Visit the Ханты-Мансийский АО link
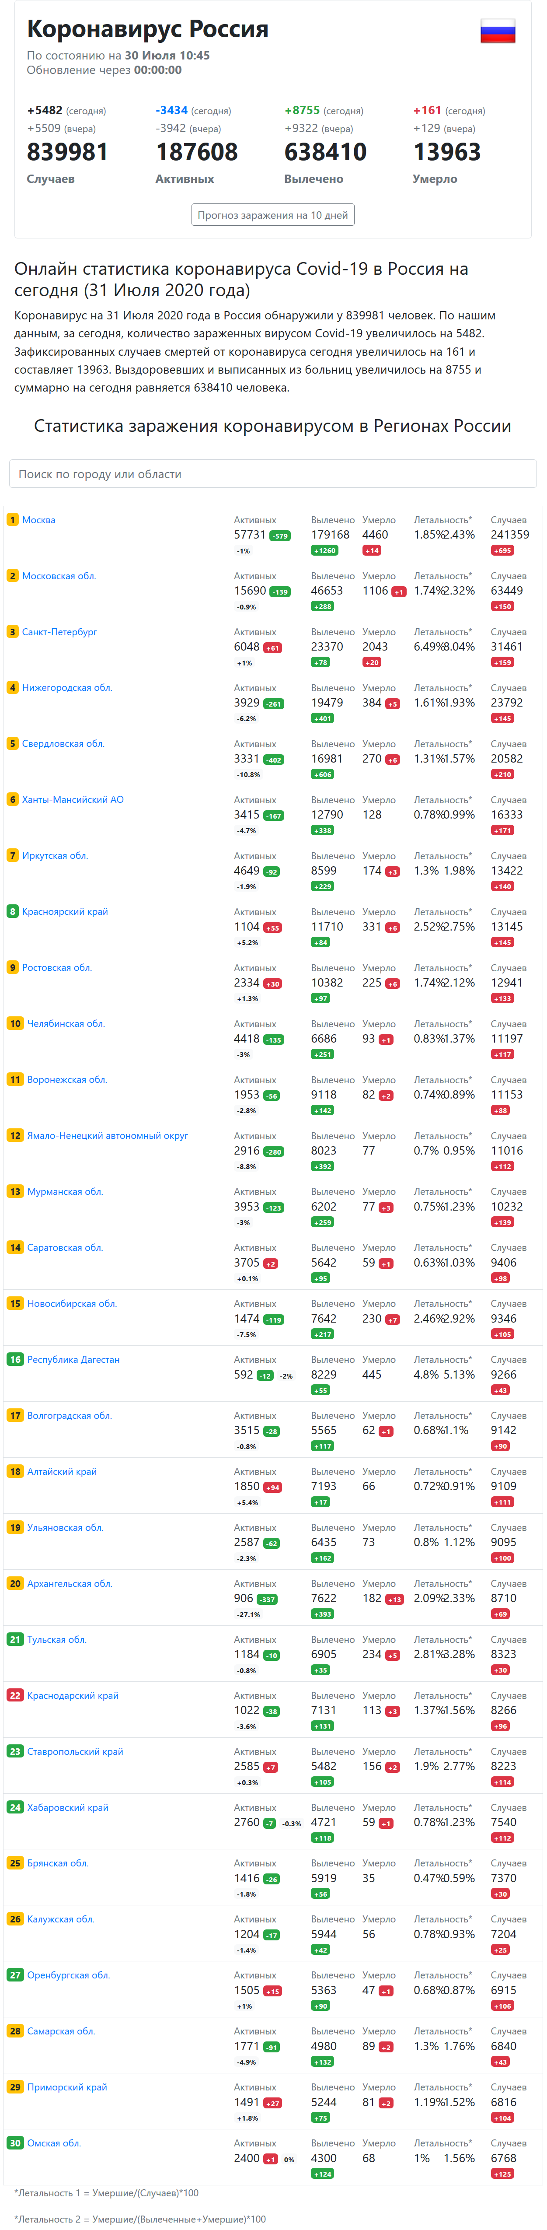547x2230 pixels. tap(73, 800)
